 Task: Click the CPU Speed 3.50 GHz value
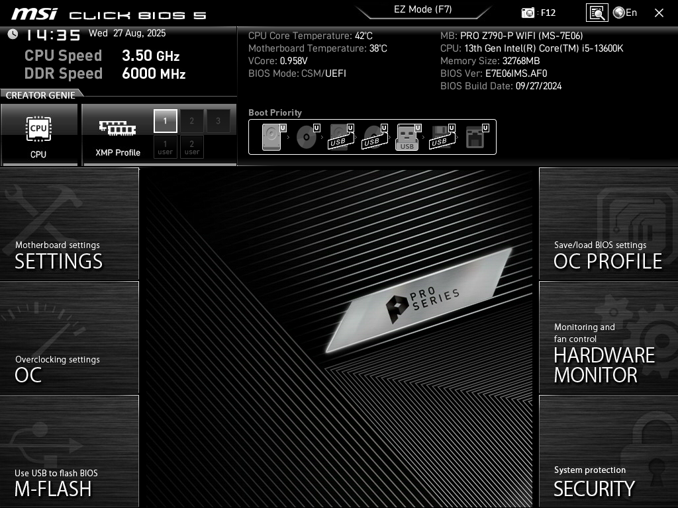tap(150, 56)
